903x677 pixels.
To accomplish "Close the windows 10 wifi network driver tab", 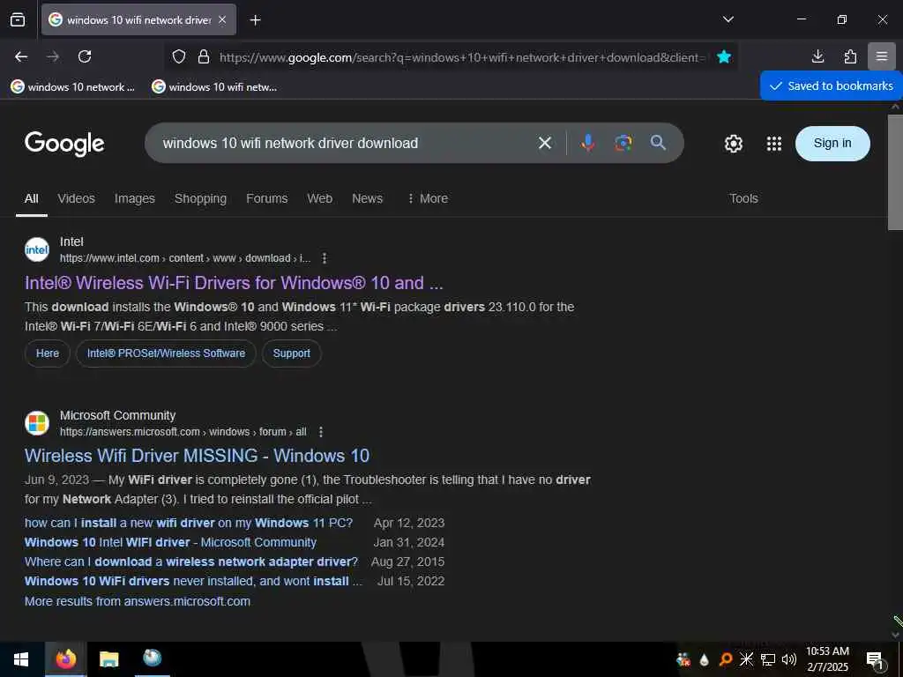I will [x=222, y=19].
